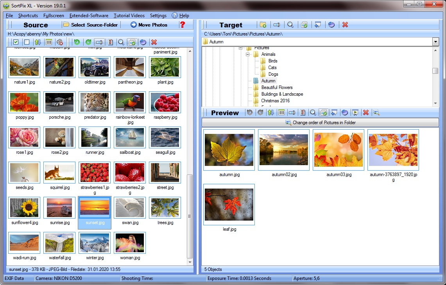Click the red question mark help icon
This screenshot has width=446, height=285.
[182, 25]
